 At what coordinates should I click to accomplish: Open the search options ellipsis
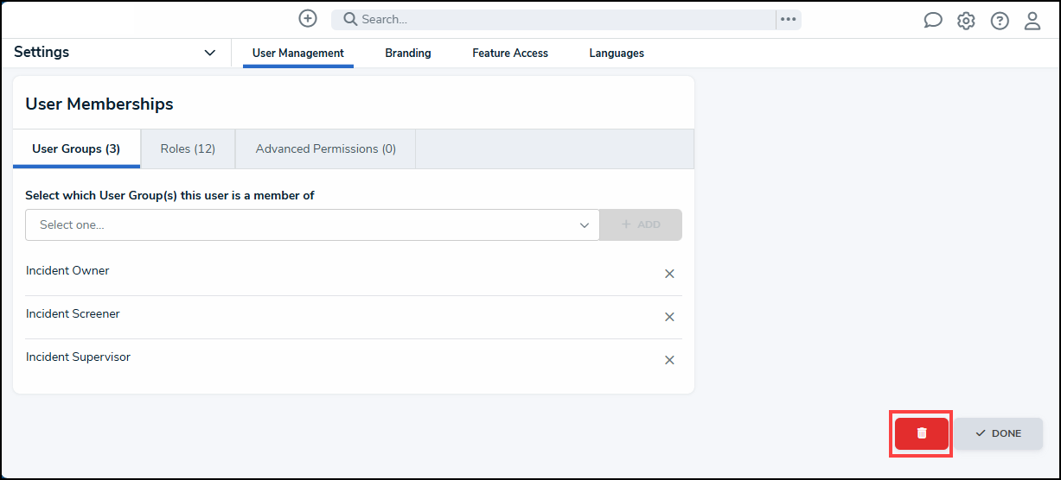pyautogui.click(x=788, y=19)
